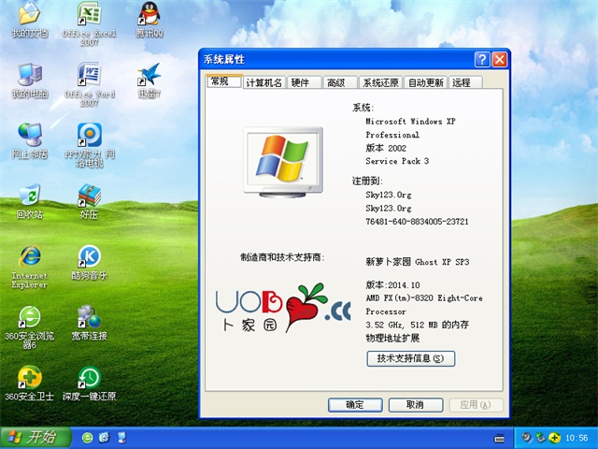Open the 我的电脑 (My Computer) icon
This screenshot has width=598, height=449.
29,76
